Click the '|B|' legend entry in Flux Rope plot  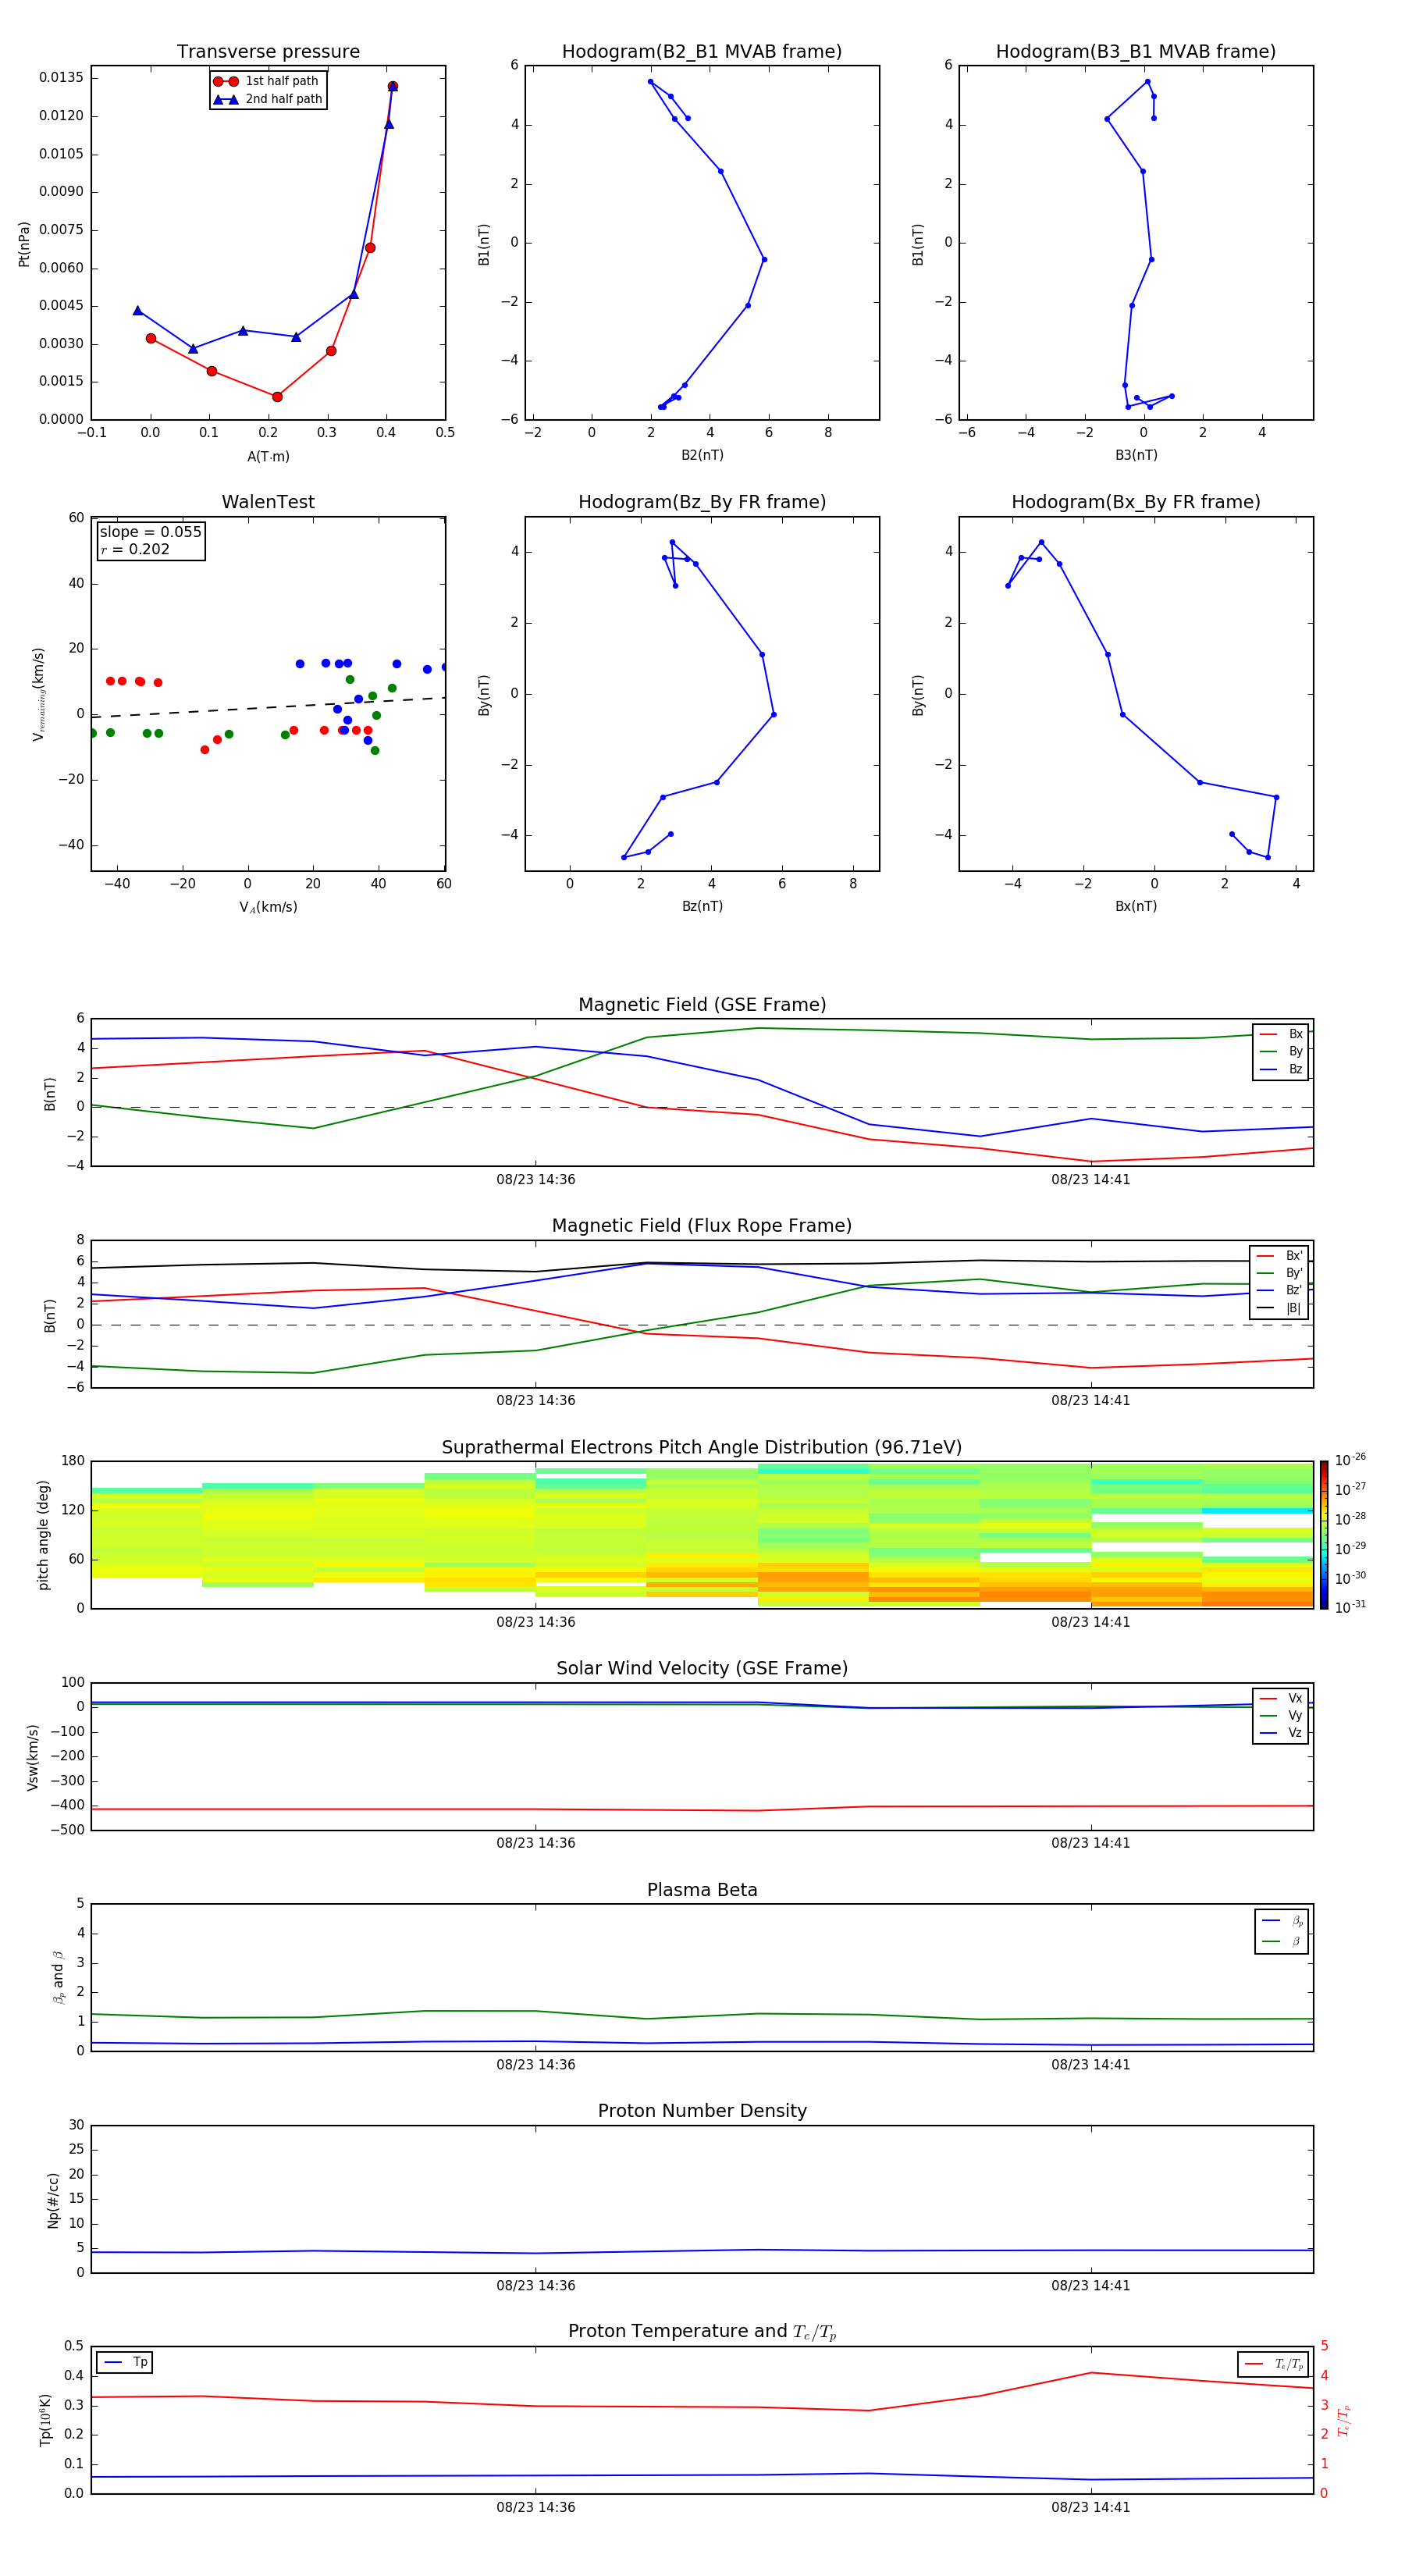click(x=1279, y=1308)
